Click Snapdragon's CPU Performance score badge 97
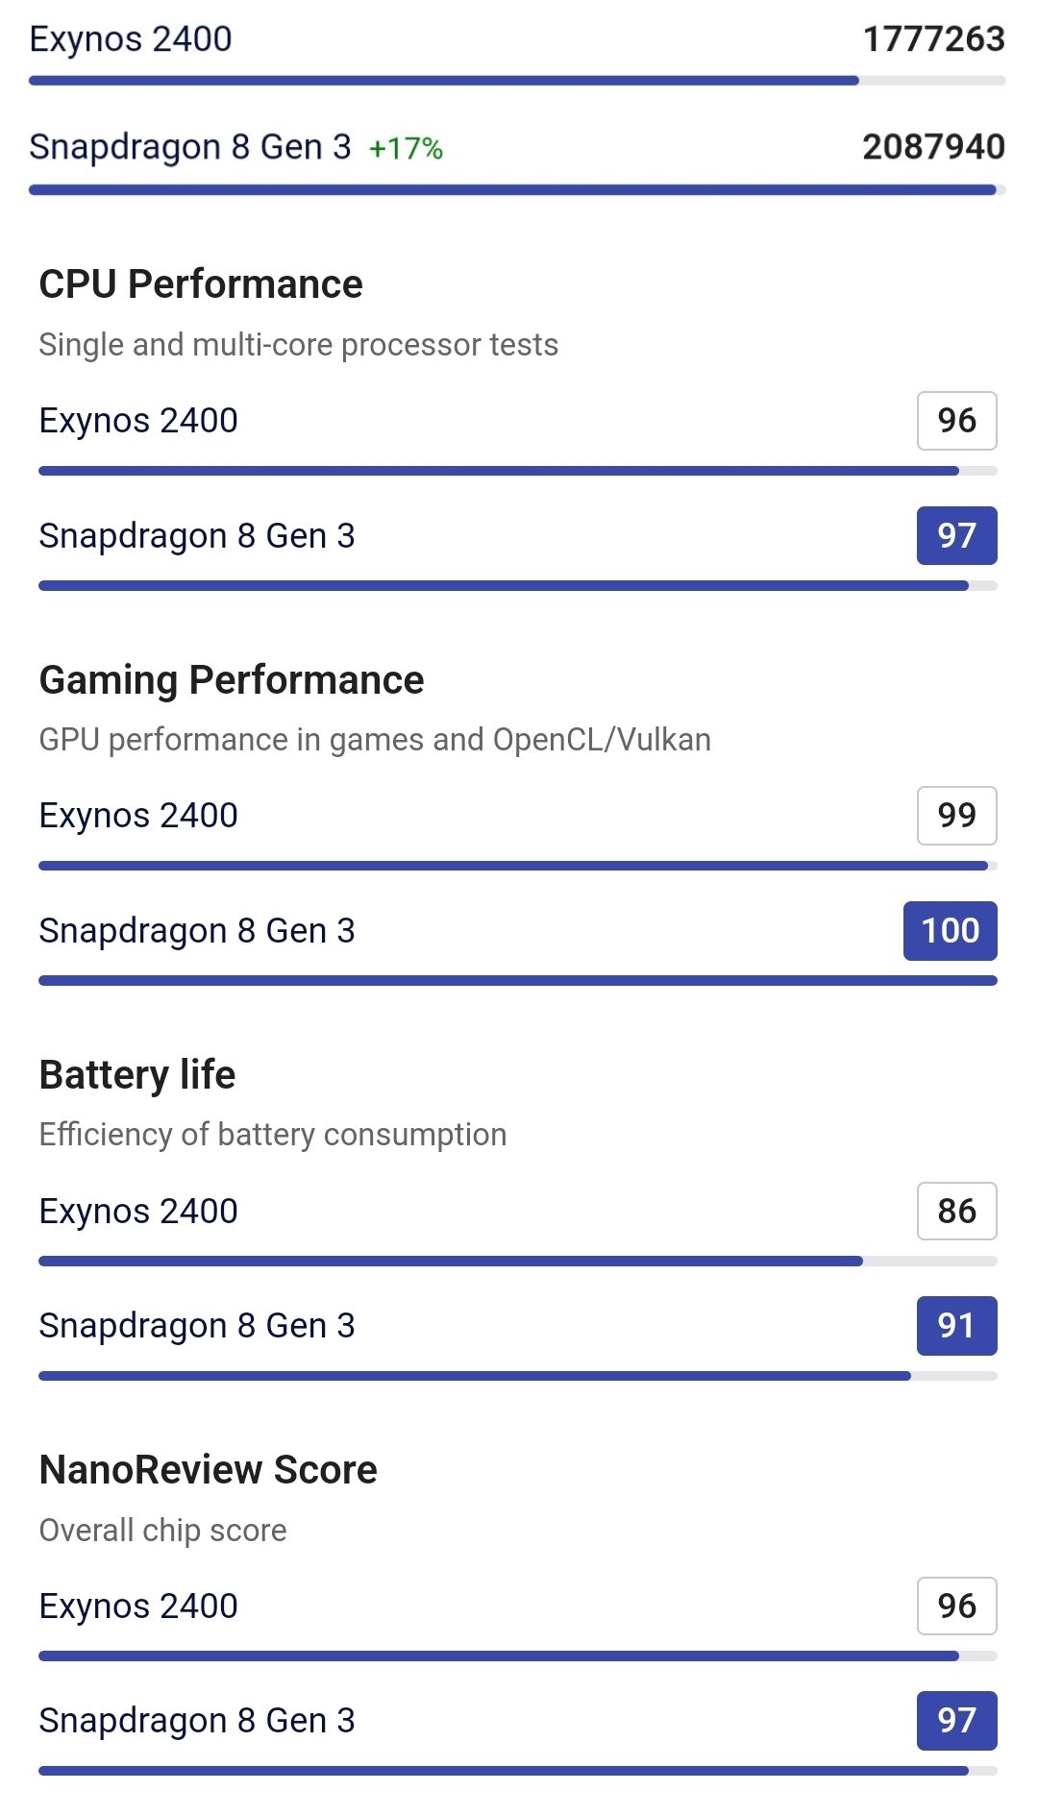The image size is (1038, 1815). [956, 535]
